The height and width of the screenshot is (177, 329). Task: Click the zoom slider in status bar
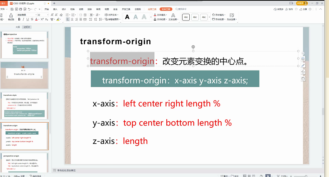click(x=306, y=176)
